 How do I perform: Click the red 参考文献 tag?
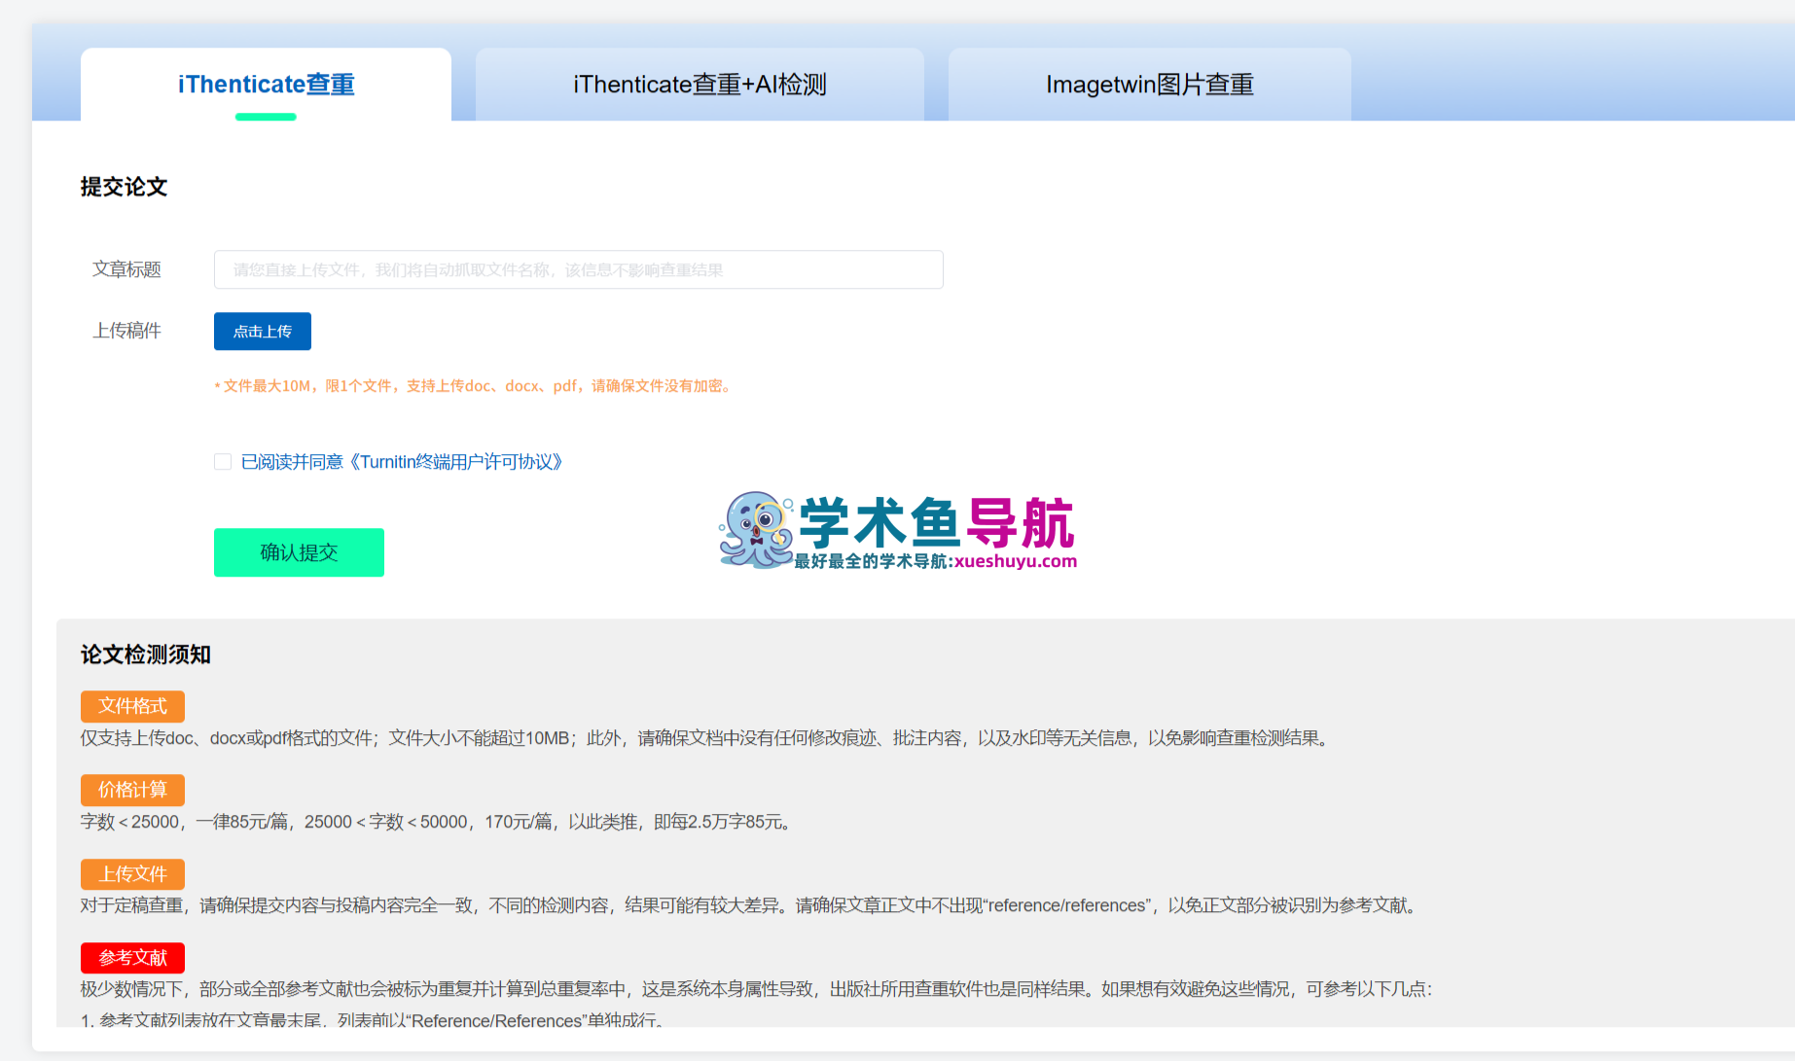click(132, 958)
